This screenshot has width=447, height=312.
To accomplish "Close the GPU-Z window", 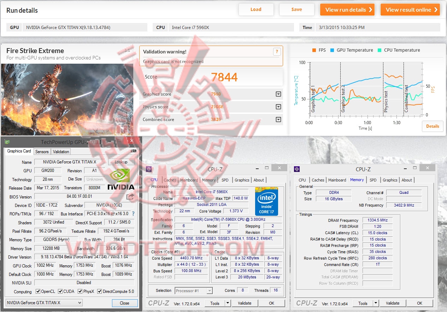I will pos(131,141).
